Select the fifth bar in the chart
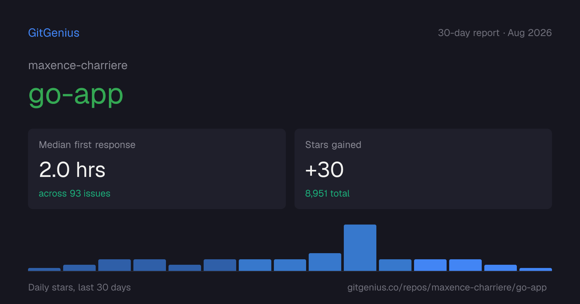The height and width of the screenshot is (304, 580). [x=185, y=268]
